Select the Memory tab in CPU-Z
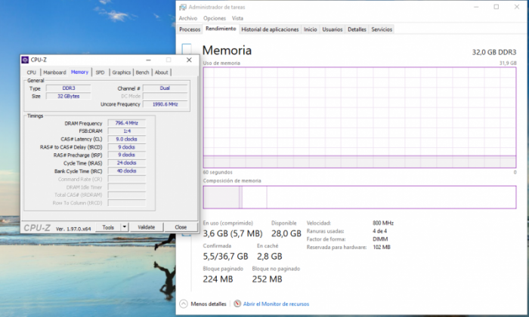The image size is (529, 317). click(x=79, y=72)
